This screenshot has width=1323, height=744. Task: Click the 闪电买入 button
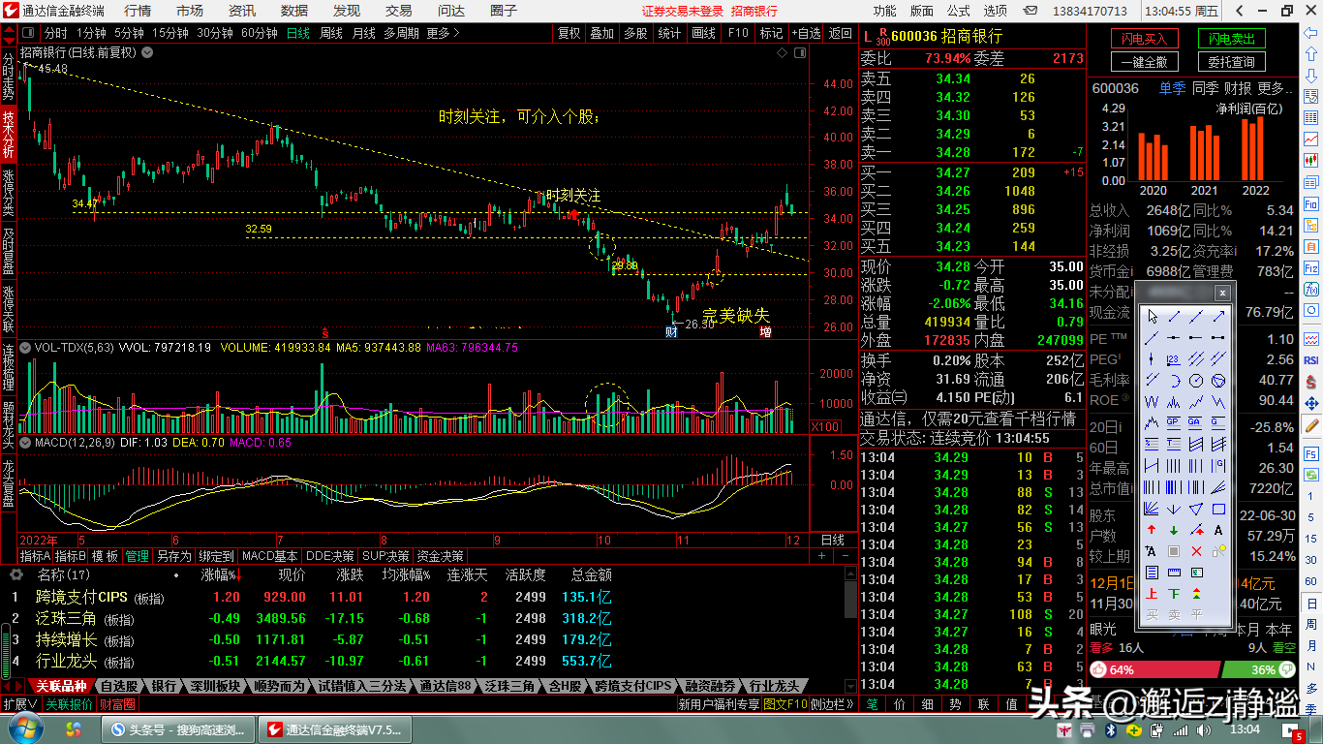[x=1145, y=39]
